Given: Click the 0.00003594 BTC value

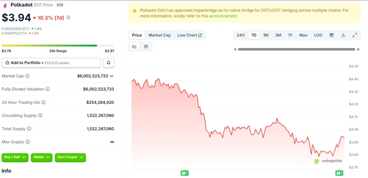Looking at the screenshot, I should coord(15,29).
